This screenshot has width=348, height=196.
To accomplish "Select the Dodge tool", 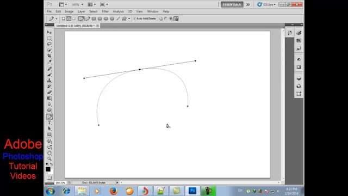I will [49, 110].
